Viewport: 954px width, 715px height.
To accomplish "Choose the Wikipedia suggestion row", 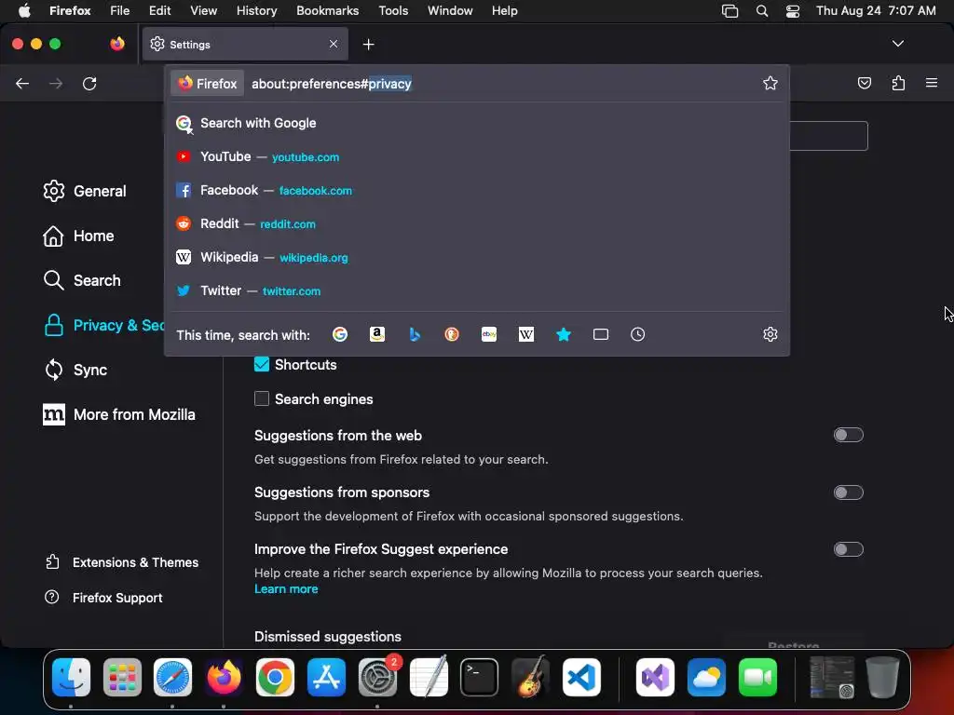I will (x=477, y=257).
